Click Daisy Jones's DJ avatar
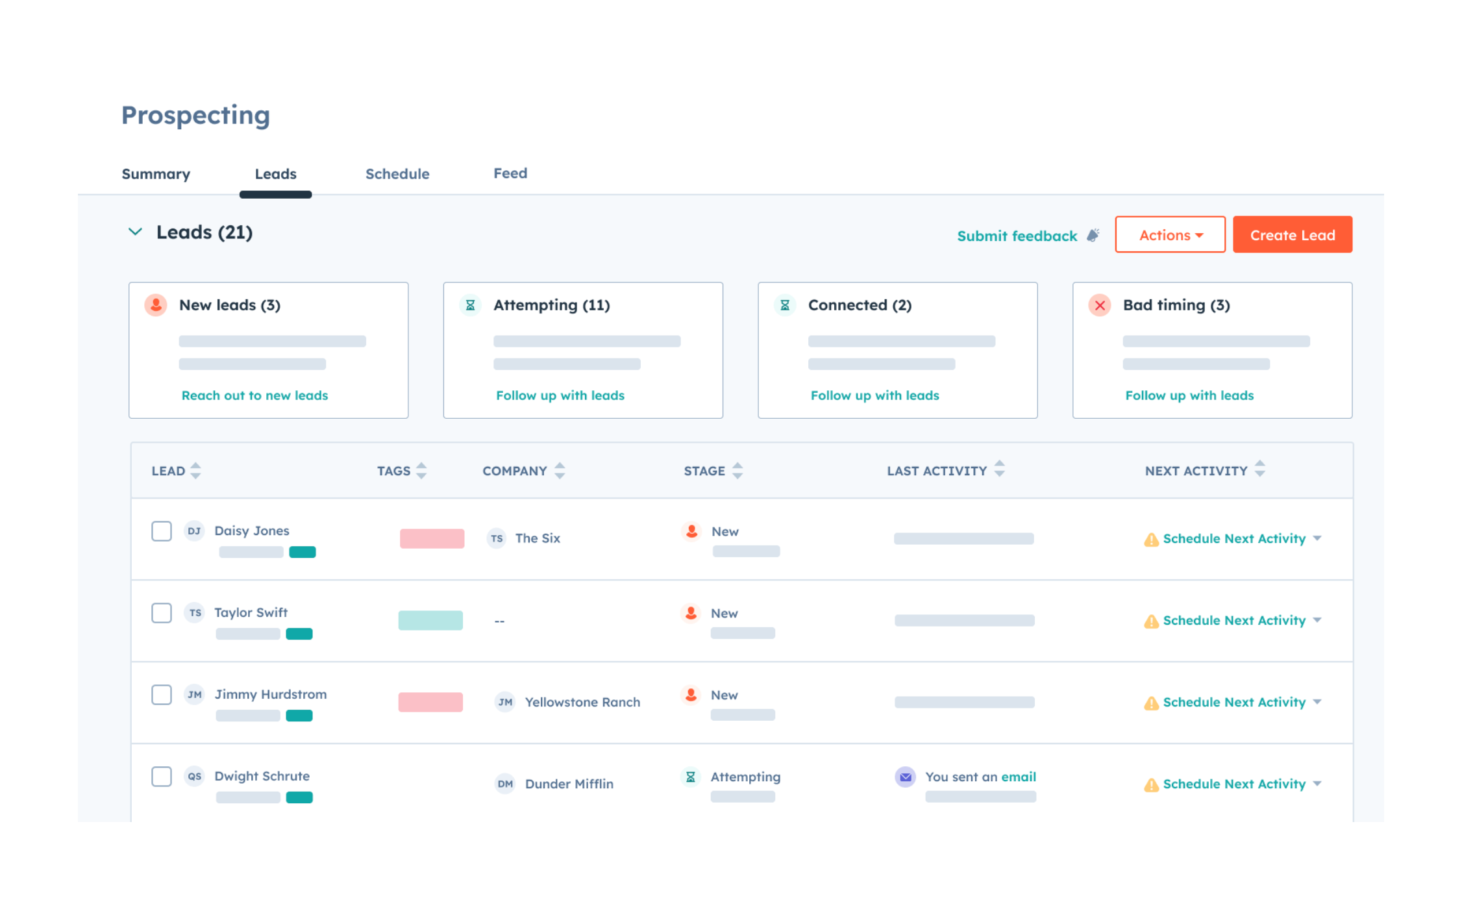This screenshot has height=900, width=1462. pos(194,531)
